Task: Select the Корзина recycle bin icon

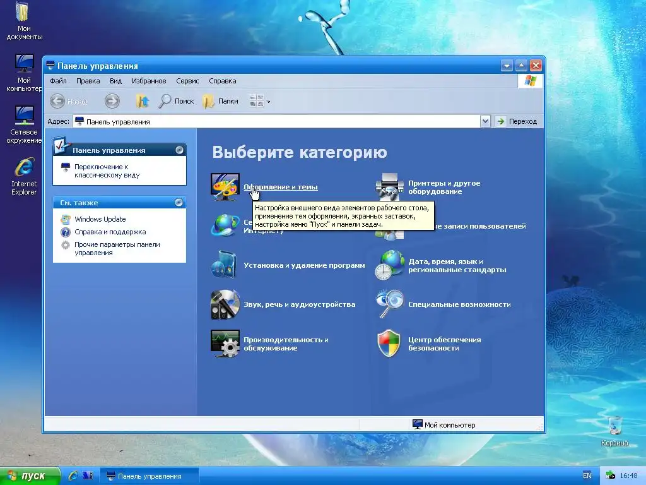Action: 614,431
